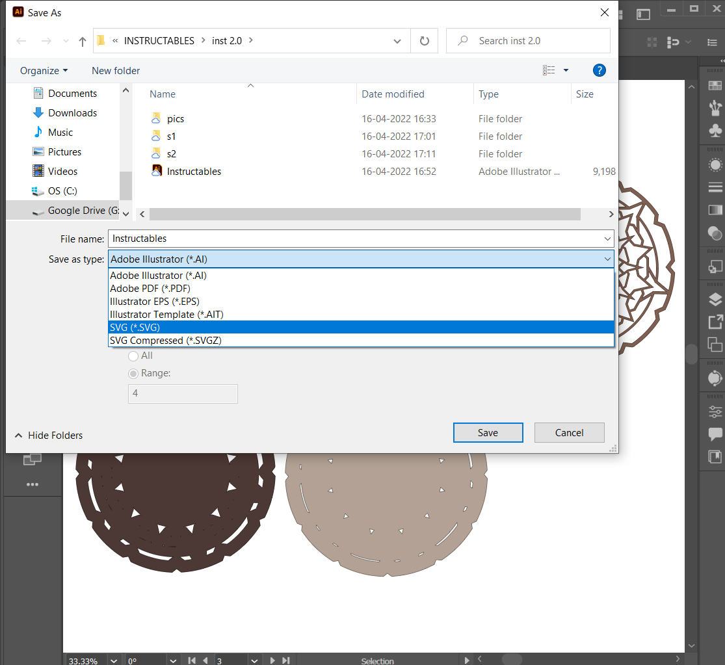Click the refresh icon in address bar

(x=424, y=41)
